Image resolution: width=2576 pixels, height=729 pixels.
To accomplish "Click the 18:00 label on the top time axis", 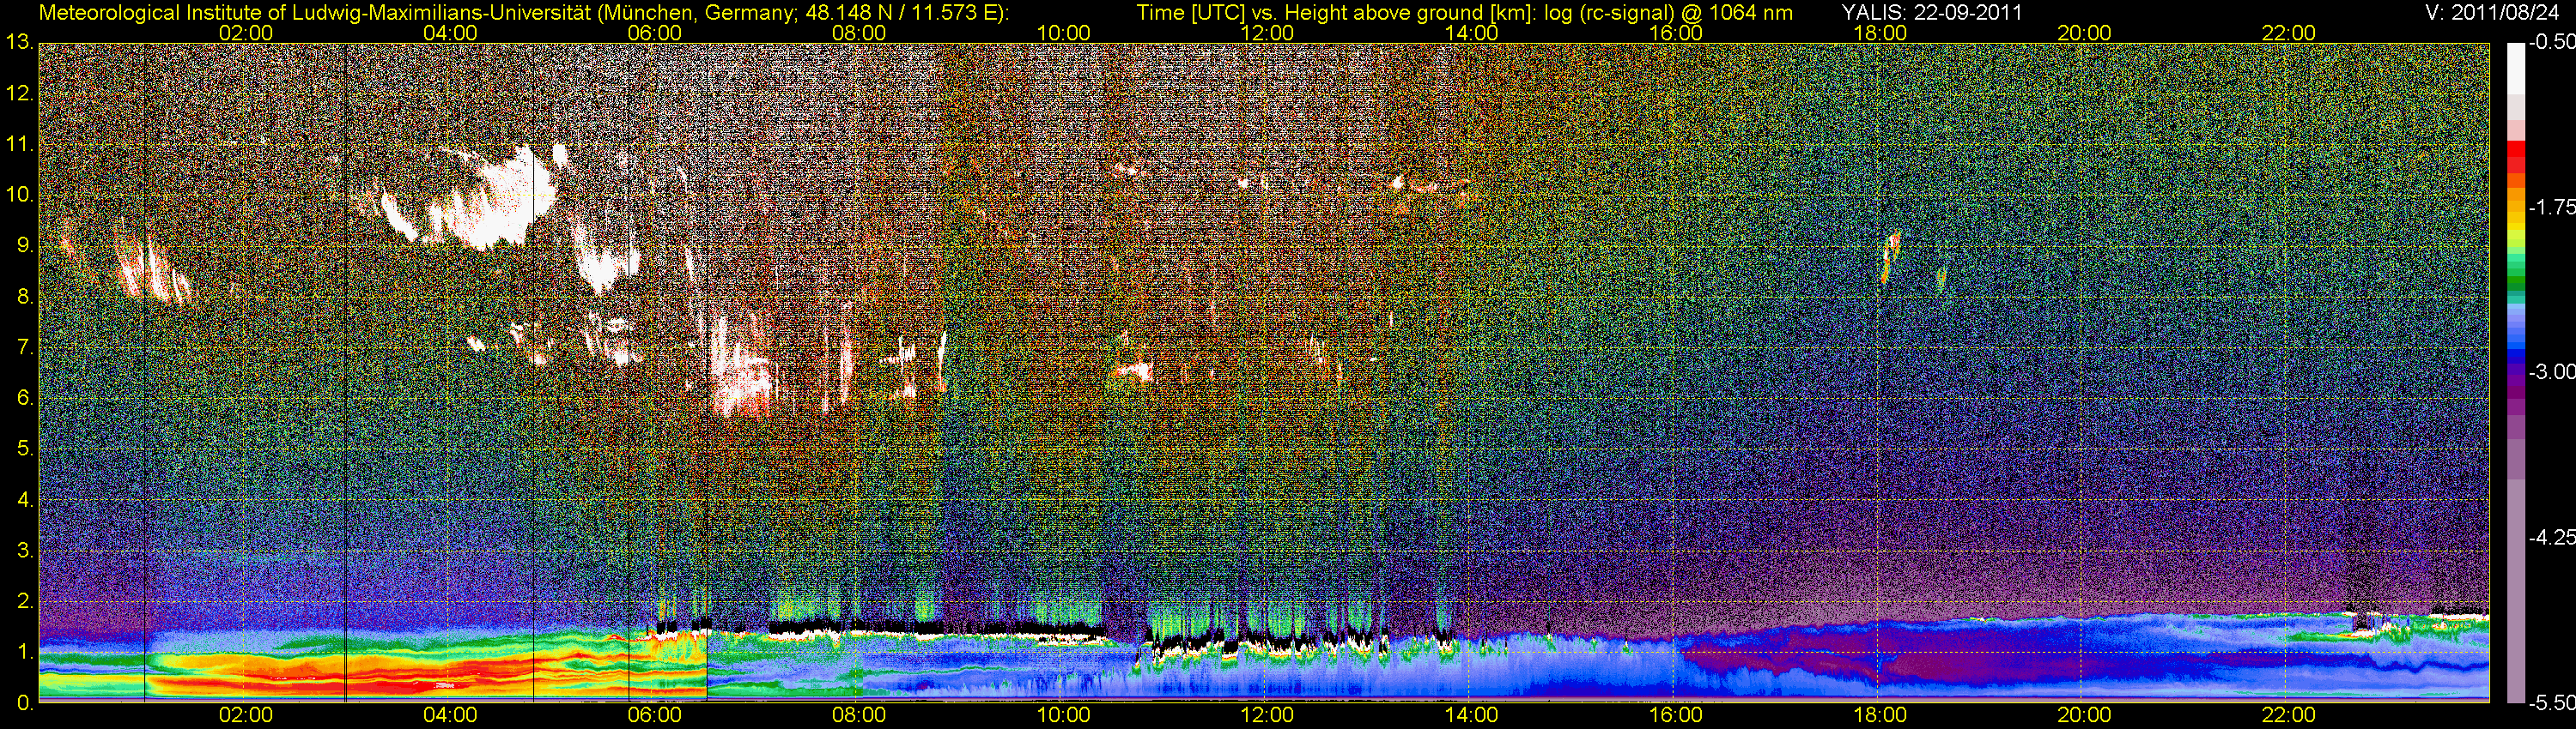I will [x=1880, y=33].
